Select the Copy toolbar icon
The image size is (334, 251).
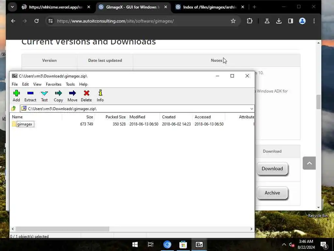point(58,96)
